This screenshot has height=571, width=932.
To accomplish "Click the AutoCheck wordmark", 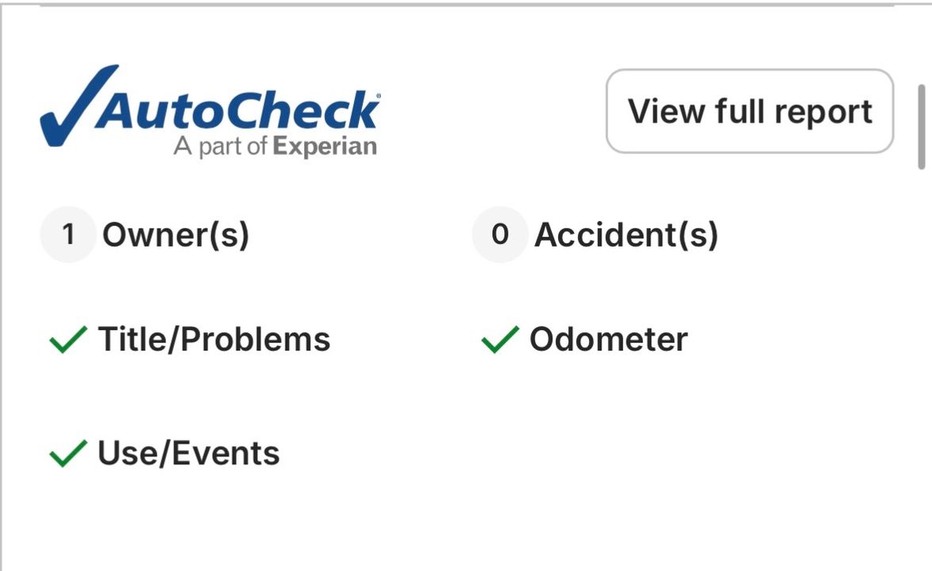I will (238, 111).
